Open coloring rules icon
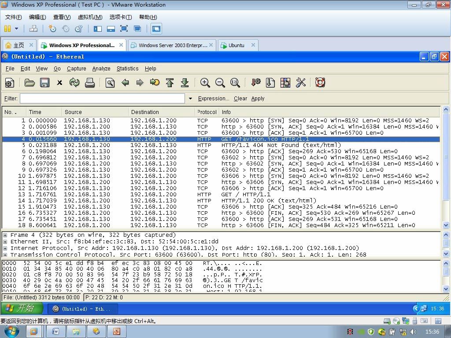 [x=285, y=83]
